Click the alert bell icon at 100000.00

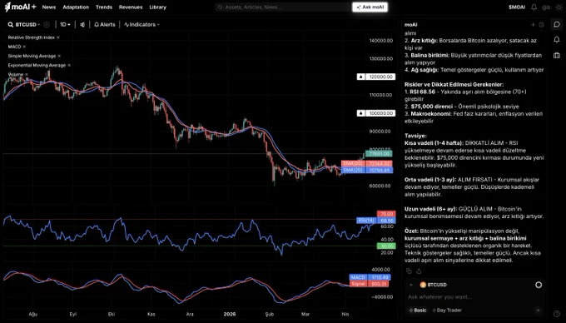[x=360, y=113]
